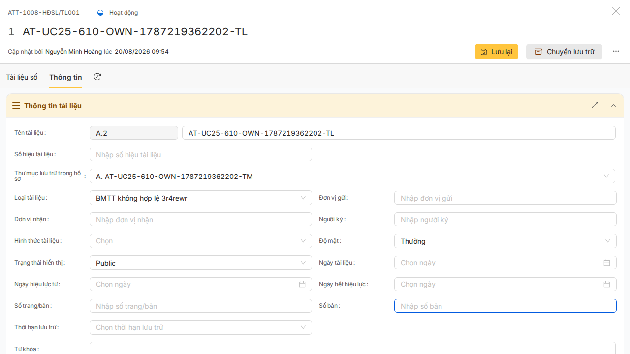Click the Ngày hiệu lực từ date input
The image size is (630, 354).
(x=201, y=284)
